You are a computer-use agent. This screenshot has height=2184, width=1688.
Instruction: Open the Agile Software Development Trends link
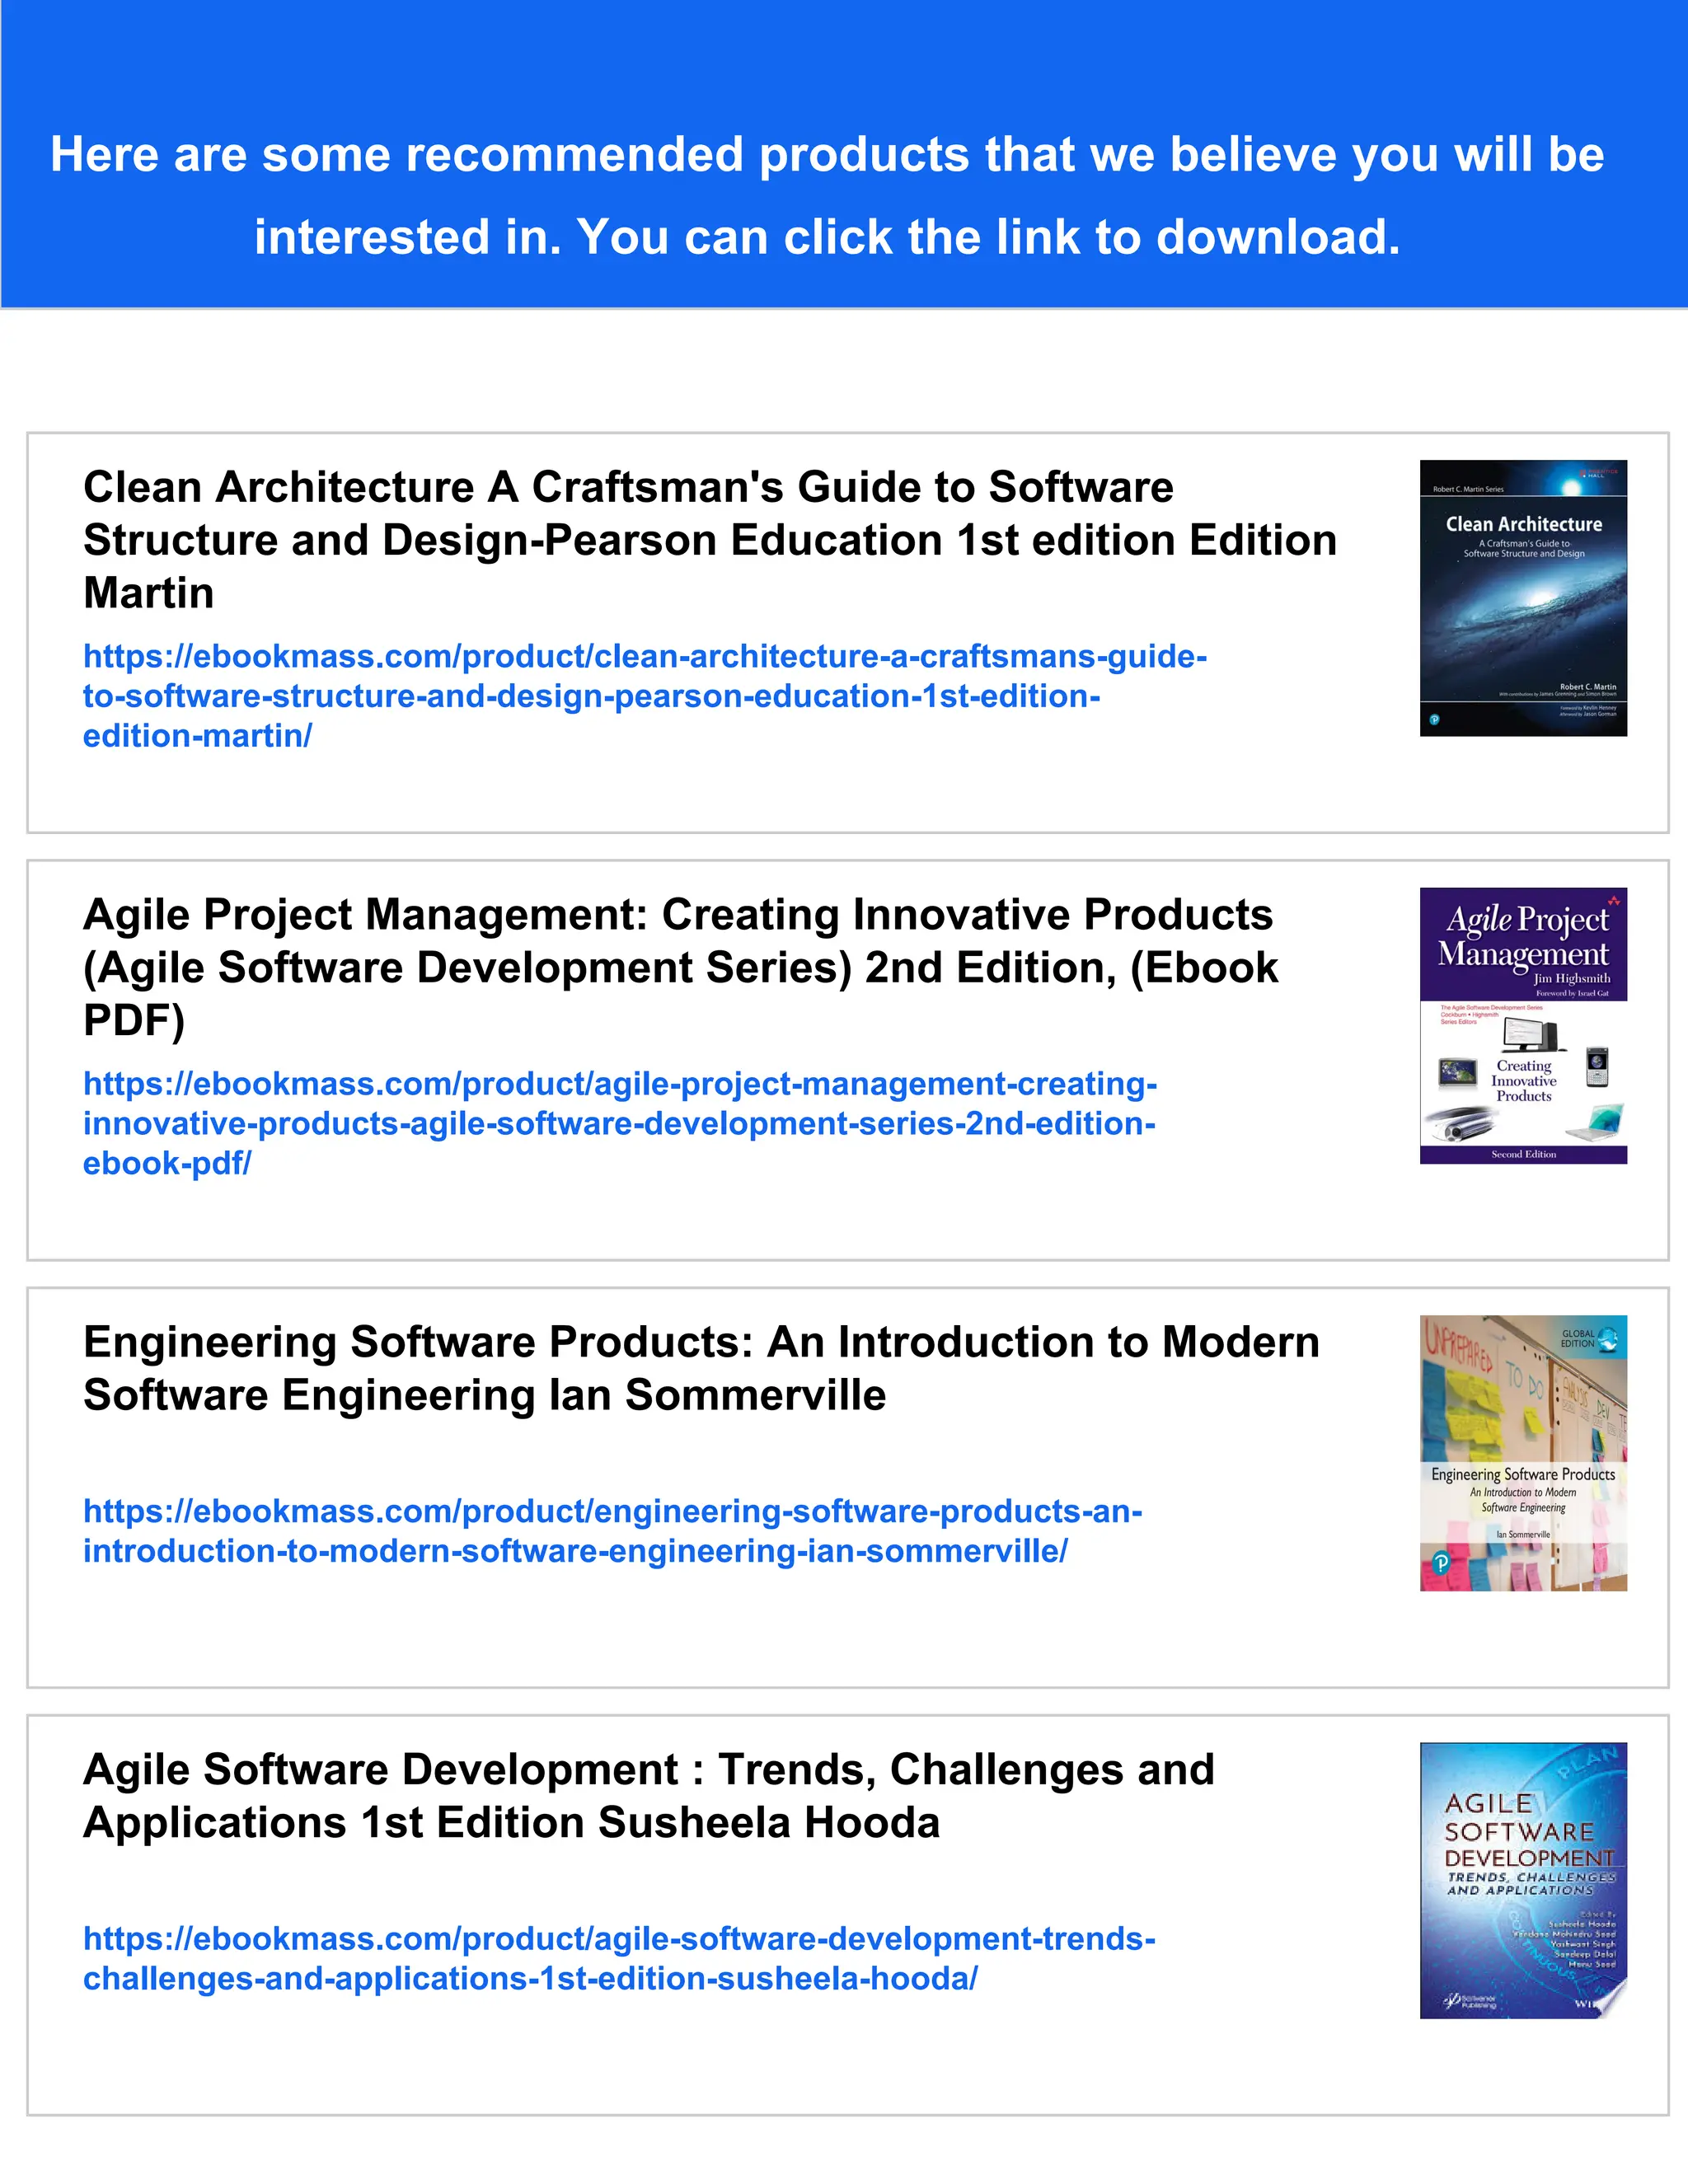point(619,1958)
